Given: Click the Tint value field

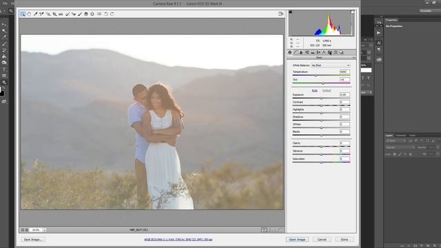Looking at the screenshot, I should pyautogui.click(x=345, y=80).
